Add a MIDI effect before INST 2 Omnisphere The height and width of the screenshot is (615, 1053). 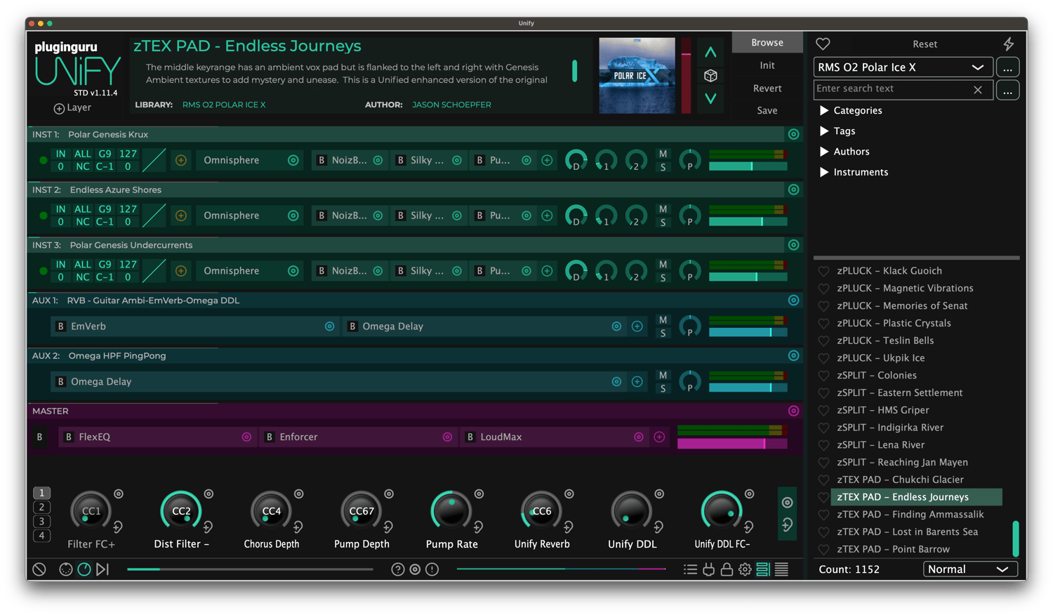click(181, 216)
